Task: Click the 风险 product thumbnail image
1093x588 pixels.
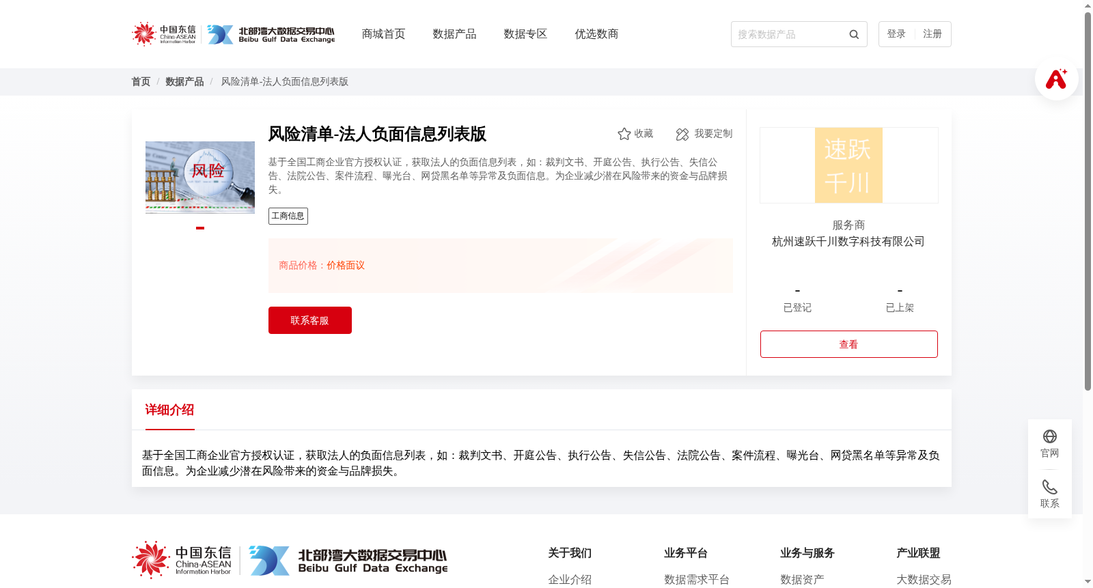Action: point(200,178)
